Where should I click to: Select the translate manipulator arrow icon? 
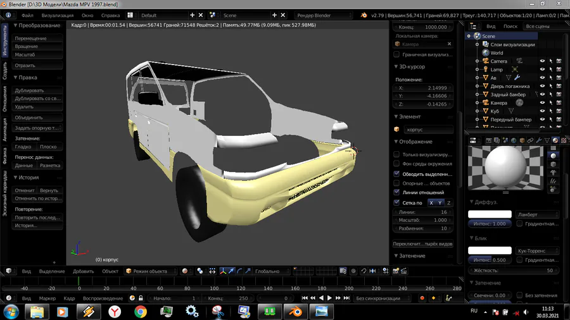[x=231, y=271]
